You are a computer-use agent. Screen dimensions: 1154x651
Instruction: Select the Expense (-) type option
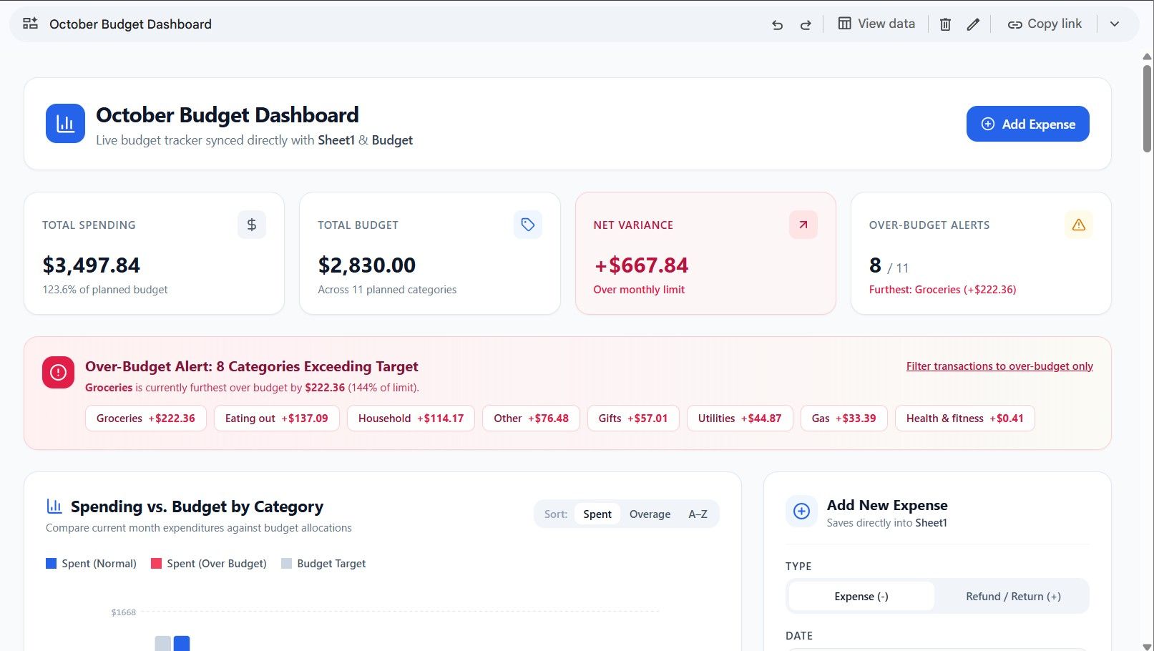point(861,597)
